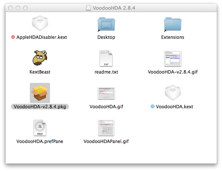Screen dimensions: 222x171
Task: Close the VoodooHDA 2.8.4 window
Action: (x=10, y=8)
